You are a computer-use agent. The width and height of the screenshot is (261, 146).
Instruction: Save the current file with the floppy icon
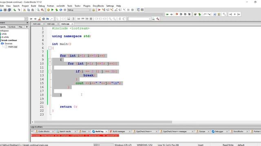tap(5, 10)
